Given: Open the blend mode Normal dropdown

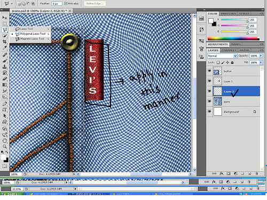Looking at the screenshot, I should (222, 56).
